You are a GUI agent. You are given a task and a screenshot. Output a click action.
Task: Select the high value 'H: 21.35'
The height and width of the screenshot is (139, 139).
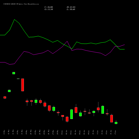tap(71, 7)
